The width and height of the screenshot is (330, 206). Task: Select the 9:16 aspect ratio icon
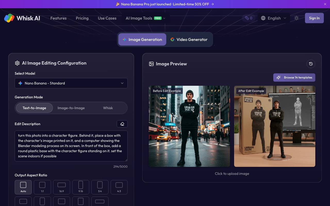click(x=81, y=185)
